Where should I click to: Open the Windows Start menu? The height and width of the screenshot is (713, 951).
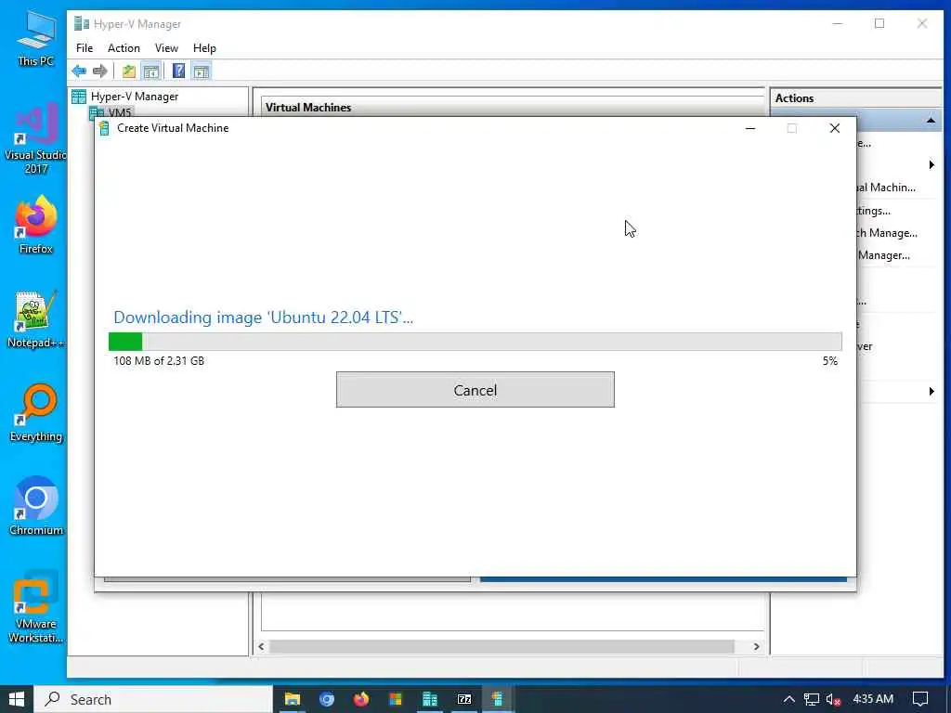coord(17,699)
